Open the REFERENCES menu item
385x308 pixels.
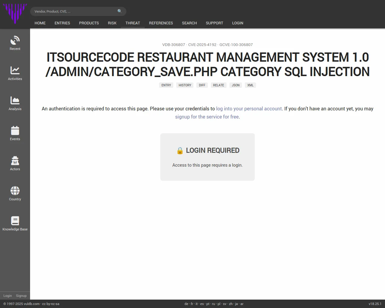coord(161,23)
